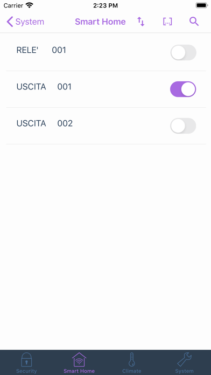Tap the back chevron arrow

[10, 22]
